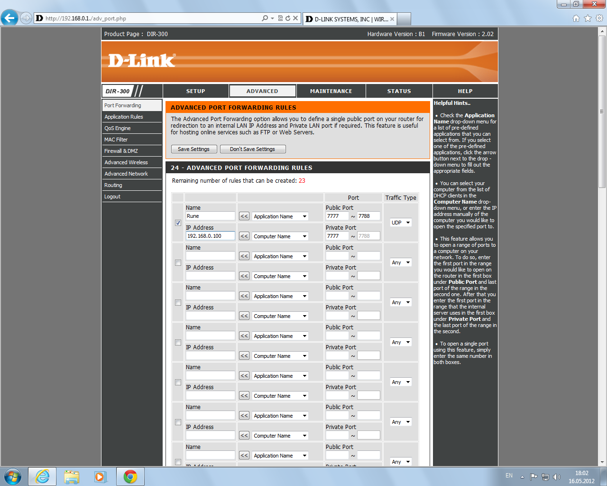Open MAC Filter in the sidebar

pyautogui.click(x=132, y=140)
